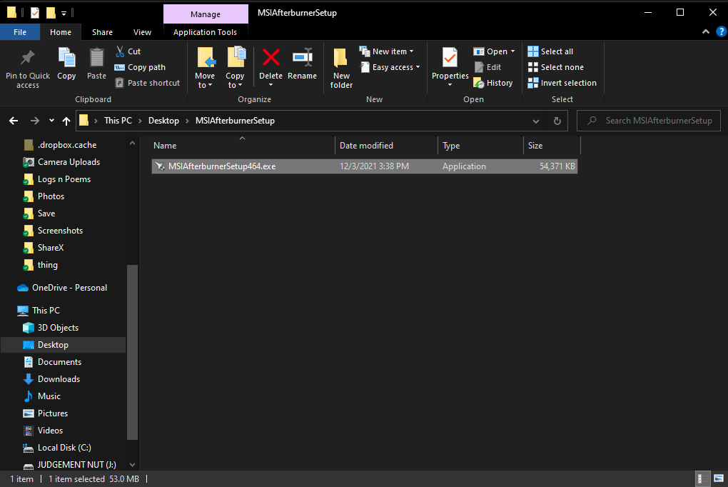The width and height of the screenshot is (728, 487).
Task: Click navigation pane scroll down arrow
Action: click(132, 465)
